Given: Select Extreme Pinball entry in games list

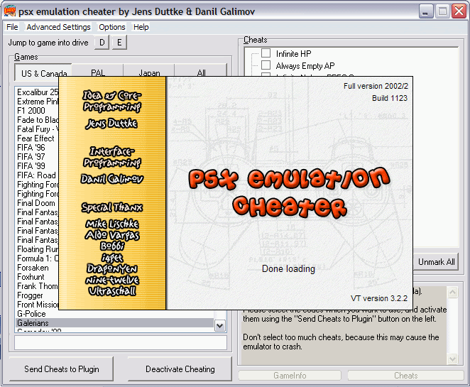Looking at the screenshot, I should click(38, 102).
